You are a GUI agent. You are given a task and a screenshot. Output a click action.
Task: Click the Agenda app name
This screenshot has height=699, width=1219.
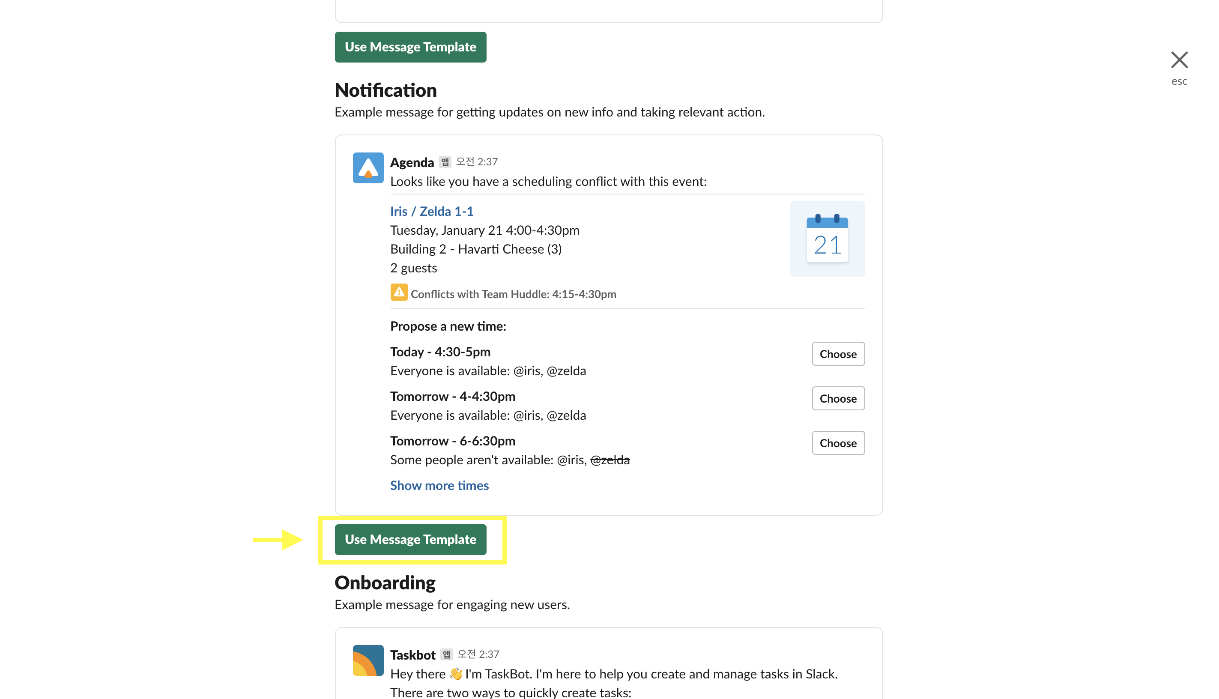point(412,162)
